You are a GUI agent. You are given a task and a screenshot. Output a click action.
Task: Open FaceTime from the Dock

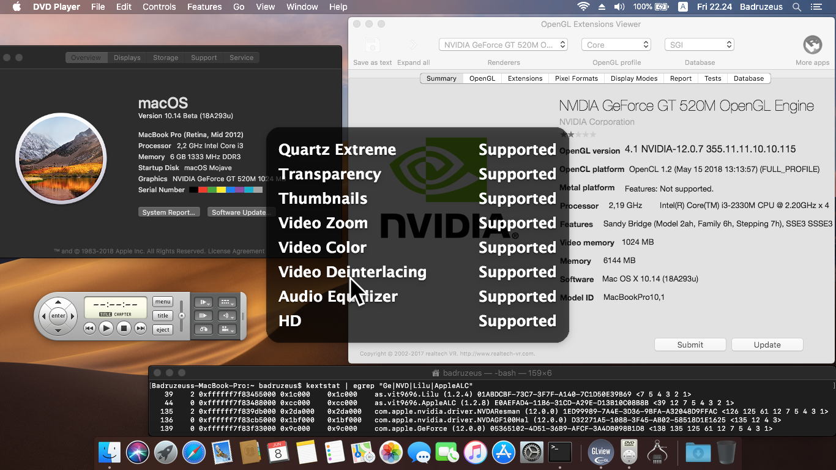coord(447,453)
